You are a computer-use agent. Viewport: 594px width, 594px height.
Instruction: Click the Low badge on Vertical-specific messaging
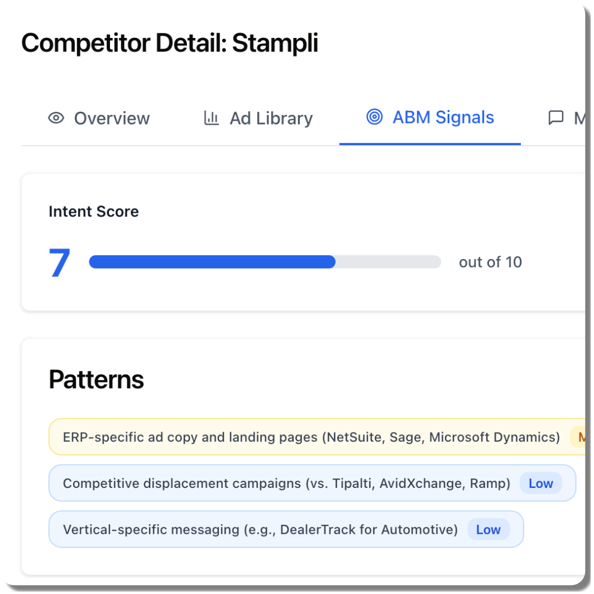(x=488, y=530)
